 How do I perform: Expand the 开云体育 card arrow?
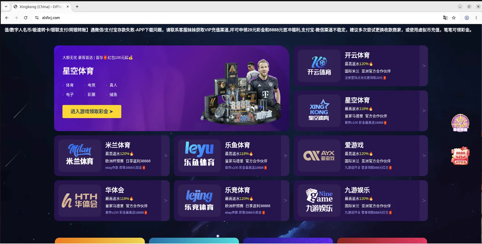pyautogui.click(x=424, y=66)
